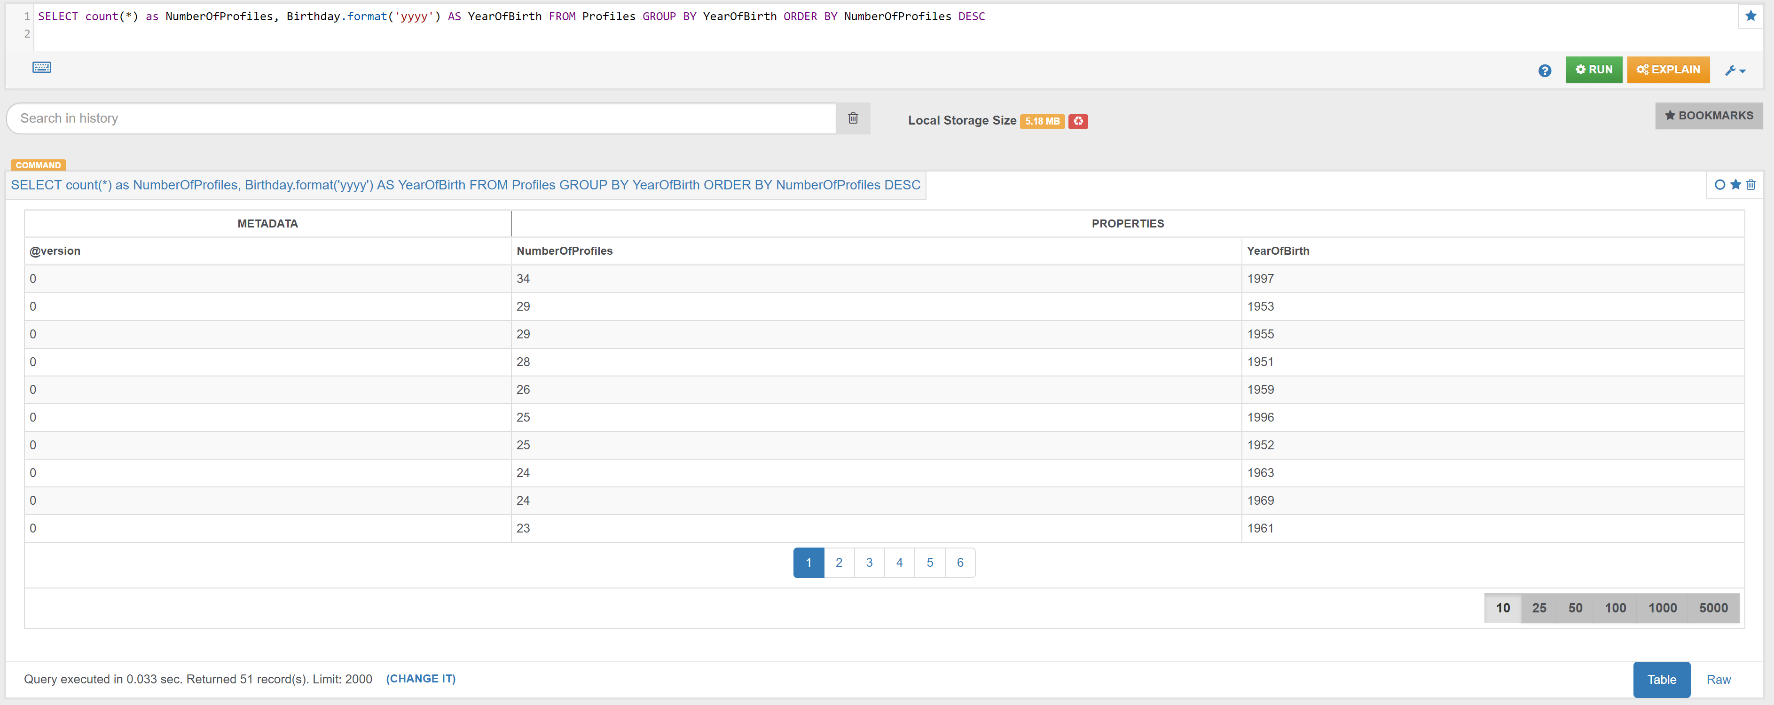Set page size to 100 rows

[1615, 608]
